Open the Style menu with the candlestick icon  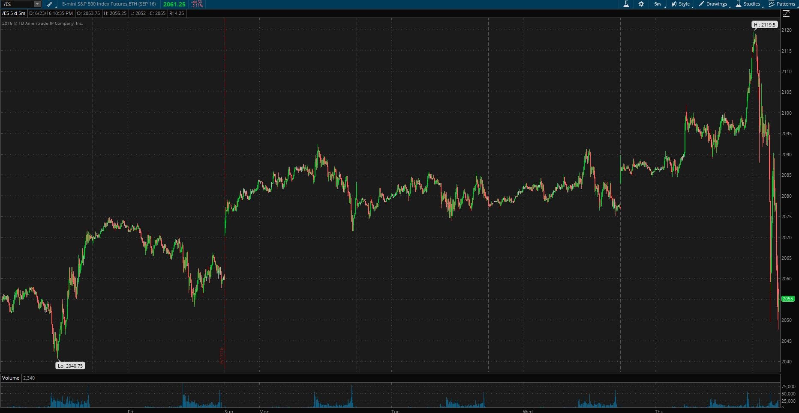681,4
